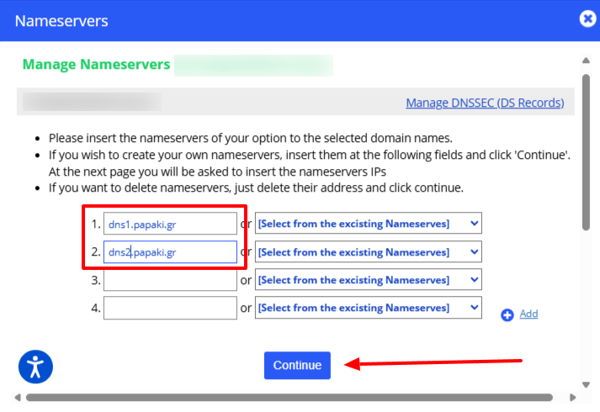Click the scroll up arrow
This screenshot has height=412, width=600.
point(586,61)
